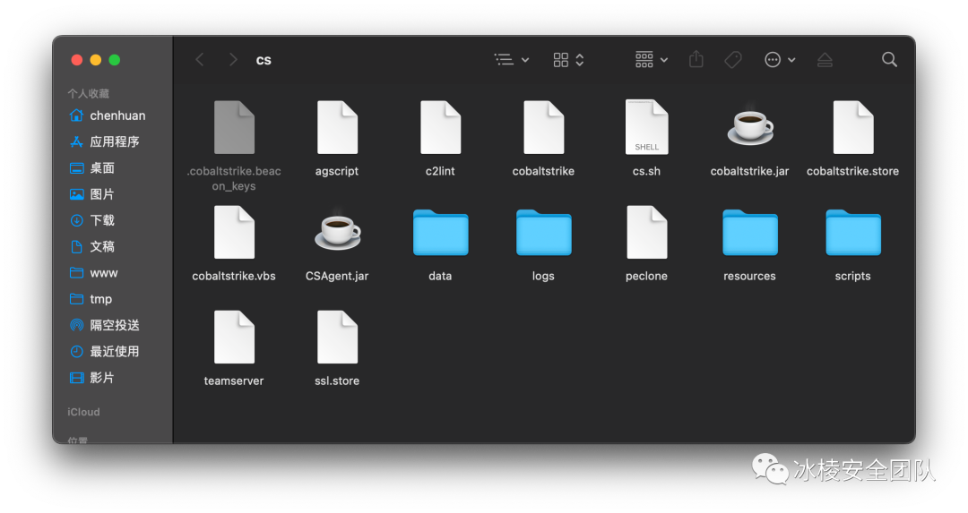Go back with the left chevron

pos(199,60)
